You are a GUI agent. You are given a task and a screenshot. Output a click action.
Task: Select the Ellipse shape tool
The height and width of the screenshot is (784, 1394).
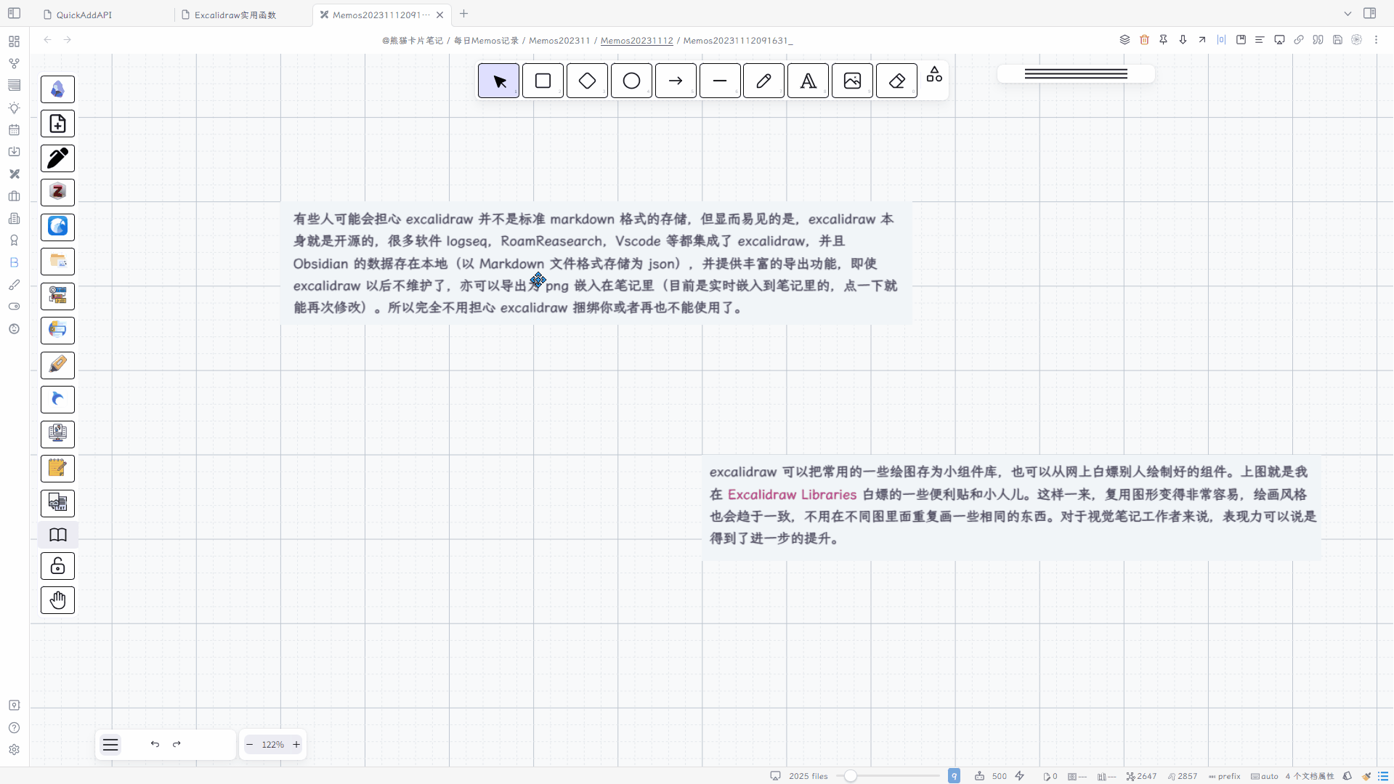coord(632,81)
